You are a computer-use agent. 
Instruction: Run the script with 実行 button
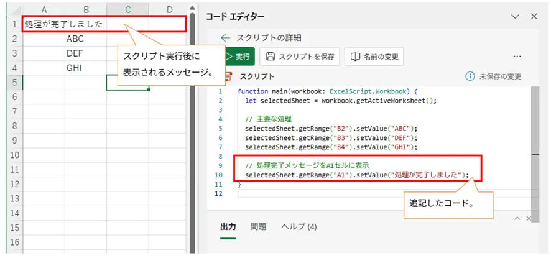click(239, 57)
